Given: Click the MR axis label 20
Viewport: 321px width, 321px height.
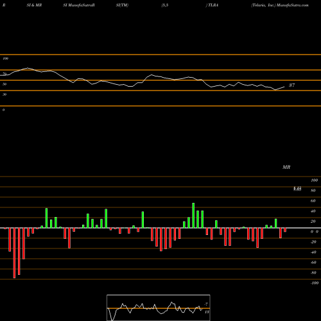Looking at the screenshot, I should tap(313, 221).
